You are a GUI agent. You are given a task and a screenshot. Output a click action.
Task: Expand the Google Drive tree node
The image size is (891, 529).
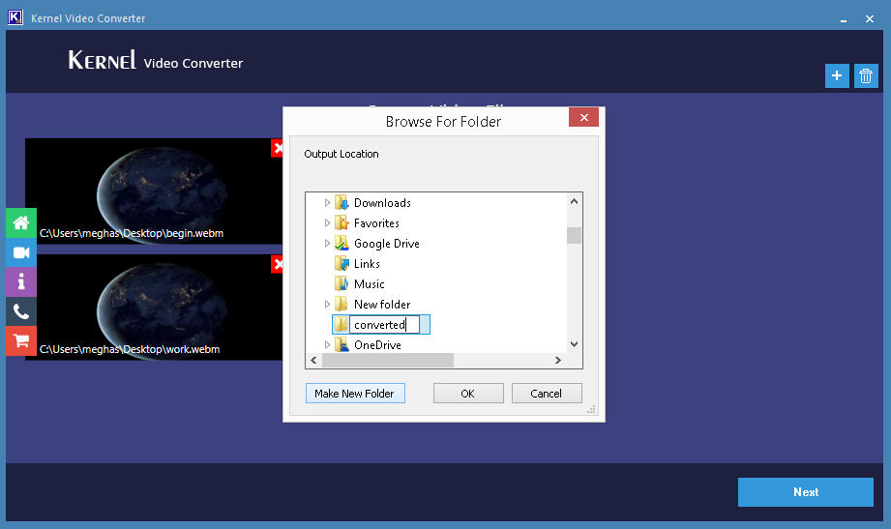click(x=327, y=243)
